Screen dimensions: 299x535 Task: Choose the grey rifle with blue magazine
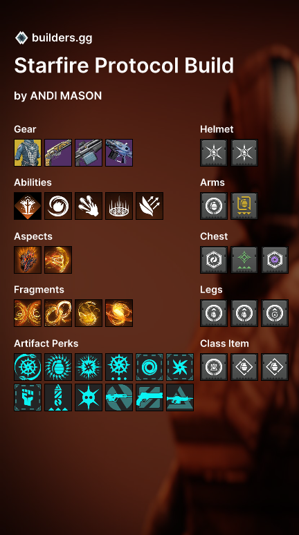(89, 153)
